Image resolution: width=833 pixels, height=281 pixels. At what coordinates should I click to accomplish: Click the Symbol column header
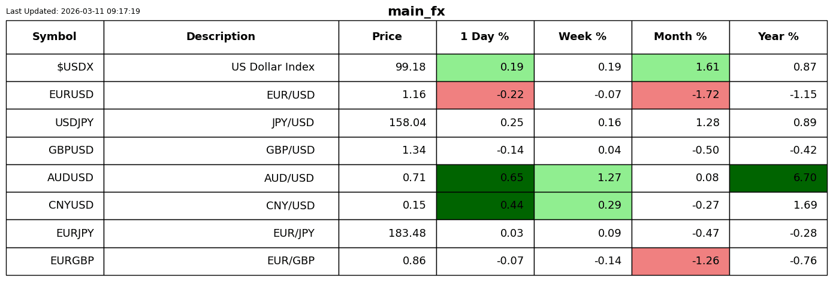pyautogui.click(x=55, y=37)
